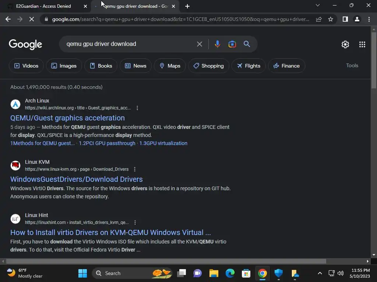Open Microsoft Edge from the taskbar
The height and width of the screenshot is (282, 377).
[x=230, y=273]
